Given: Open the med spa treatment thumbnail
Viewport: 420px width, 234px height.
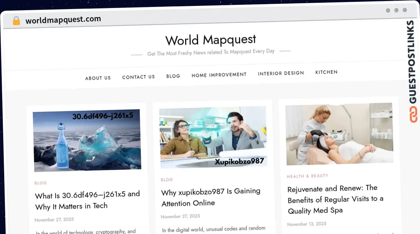Looking at the screenshot, I should [339, 133].
